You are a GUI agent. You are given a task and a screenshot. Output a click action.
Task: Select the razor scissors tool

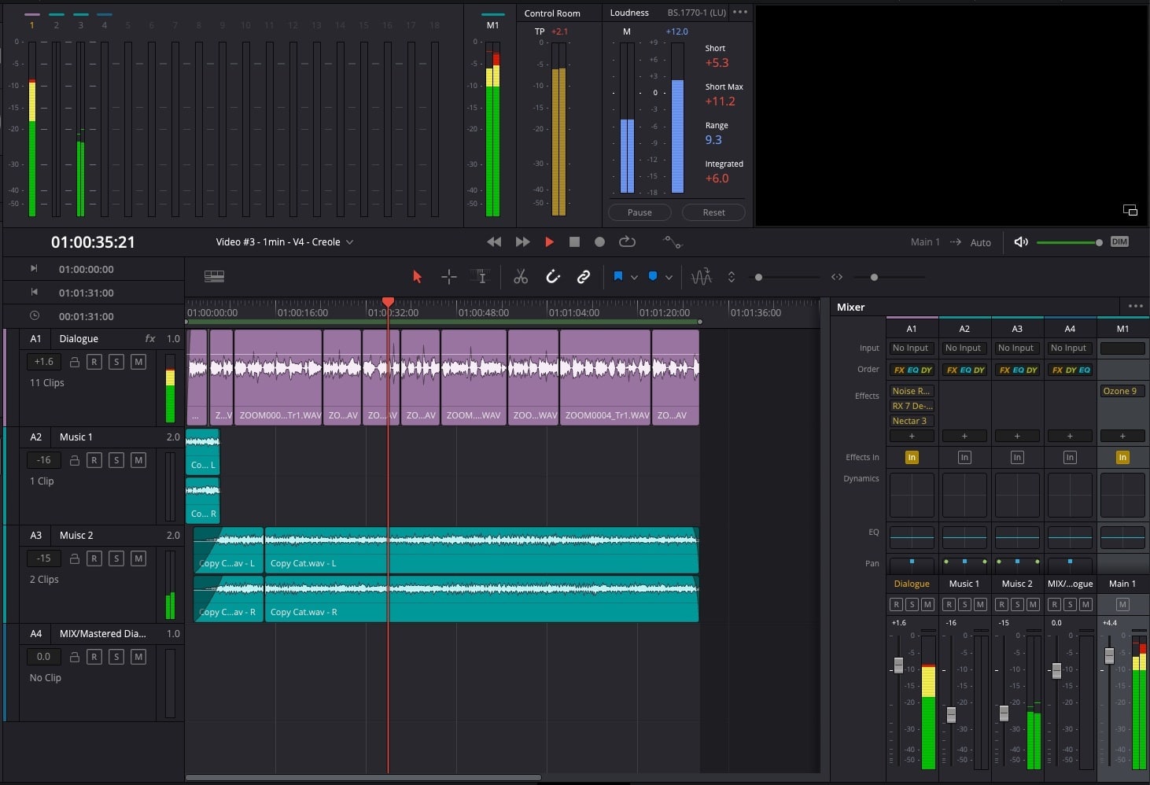point(520,277)
